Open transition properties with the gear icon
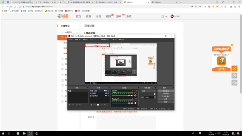The image size is (242, 136). click(155, 94)
